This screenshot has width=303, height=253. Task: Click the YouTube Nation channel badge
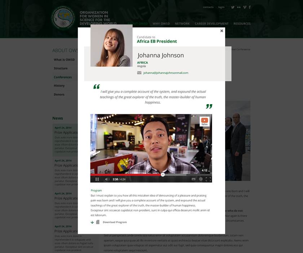tap(205, 121)
